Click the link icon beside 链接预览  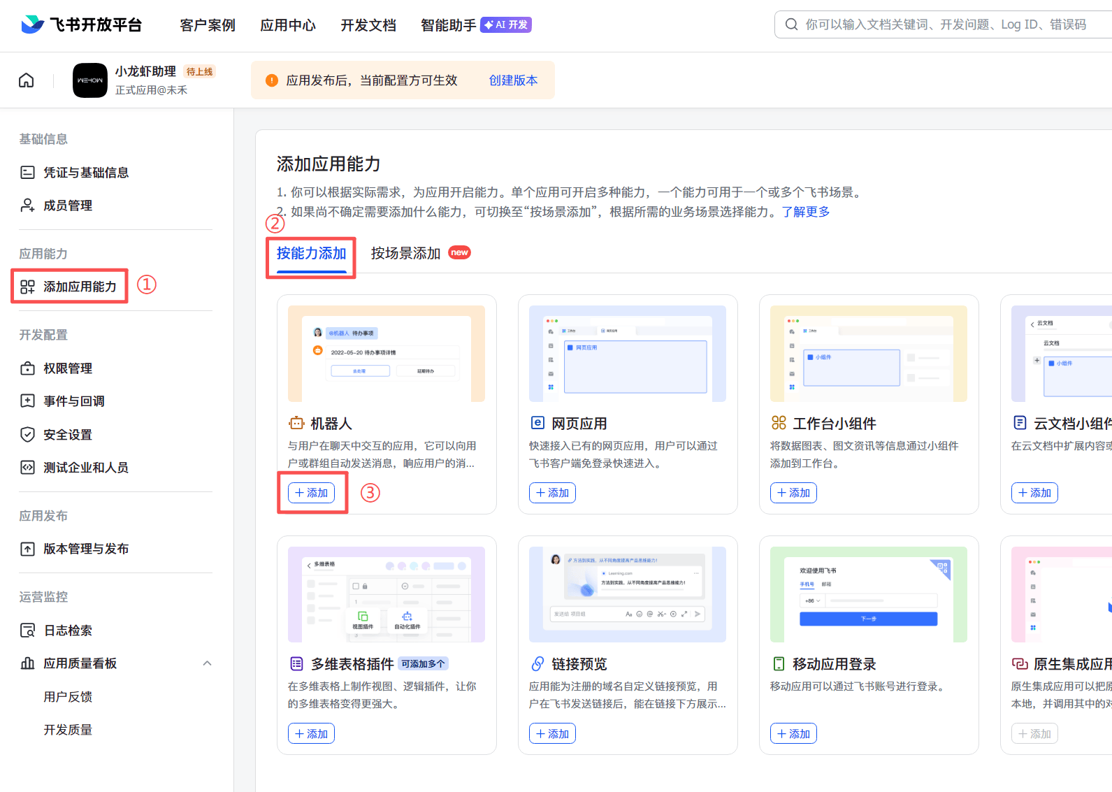pyautogui.click(x=537, y=663)
